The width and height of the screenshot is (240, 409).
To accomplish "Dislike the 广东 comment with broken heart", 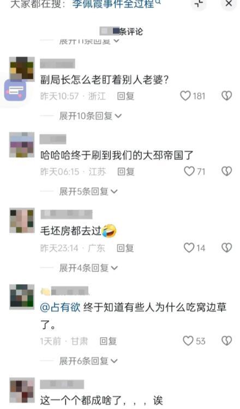I will coord(226,248).
